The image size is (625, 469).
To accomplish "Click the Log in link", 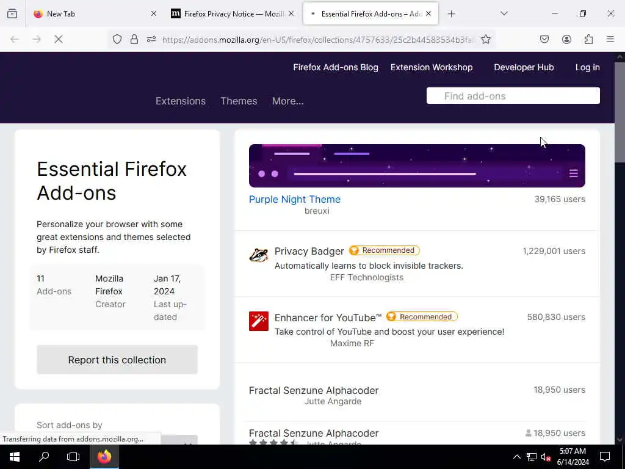I will pos(588,67).
